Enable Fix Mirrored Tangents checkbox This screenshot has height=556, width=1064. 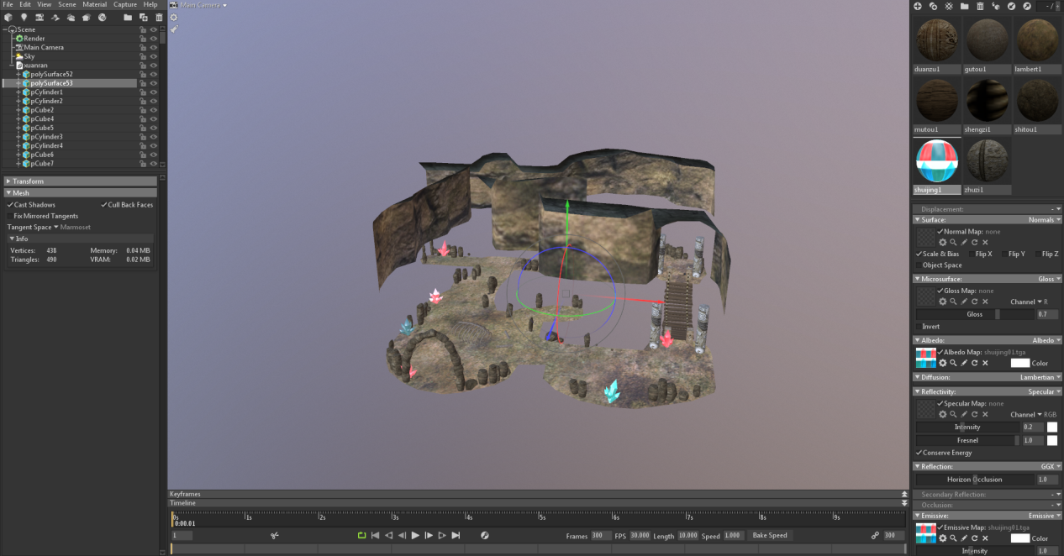(10, 216)
